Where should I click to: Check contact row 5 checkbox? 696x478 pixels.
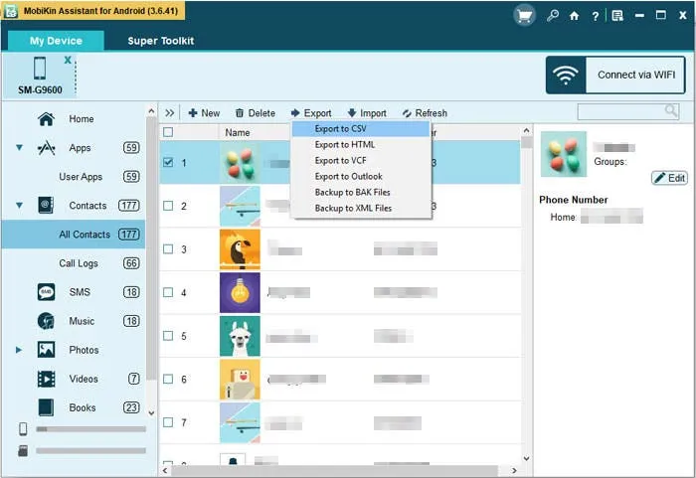[x=168, y=336]
